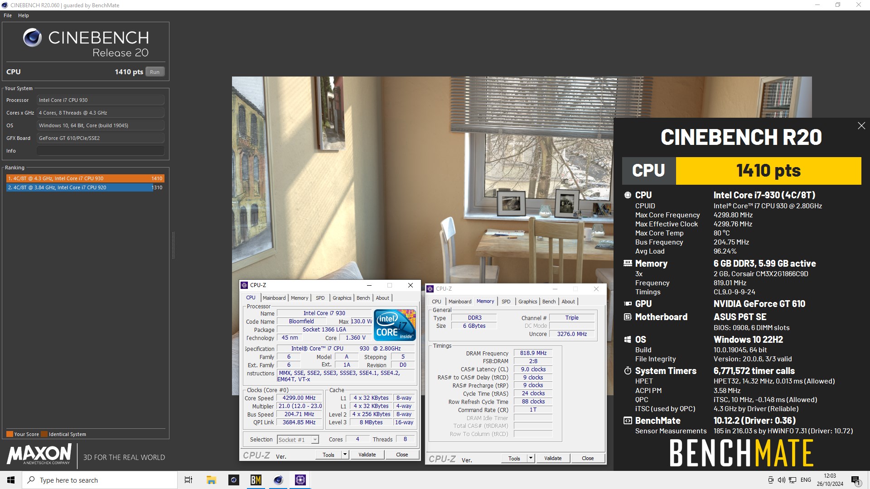Switch to CPU-Z taskbar icon
The width and height of the screenshot is (870, 489).
tap(300, 480)
